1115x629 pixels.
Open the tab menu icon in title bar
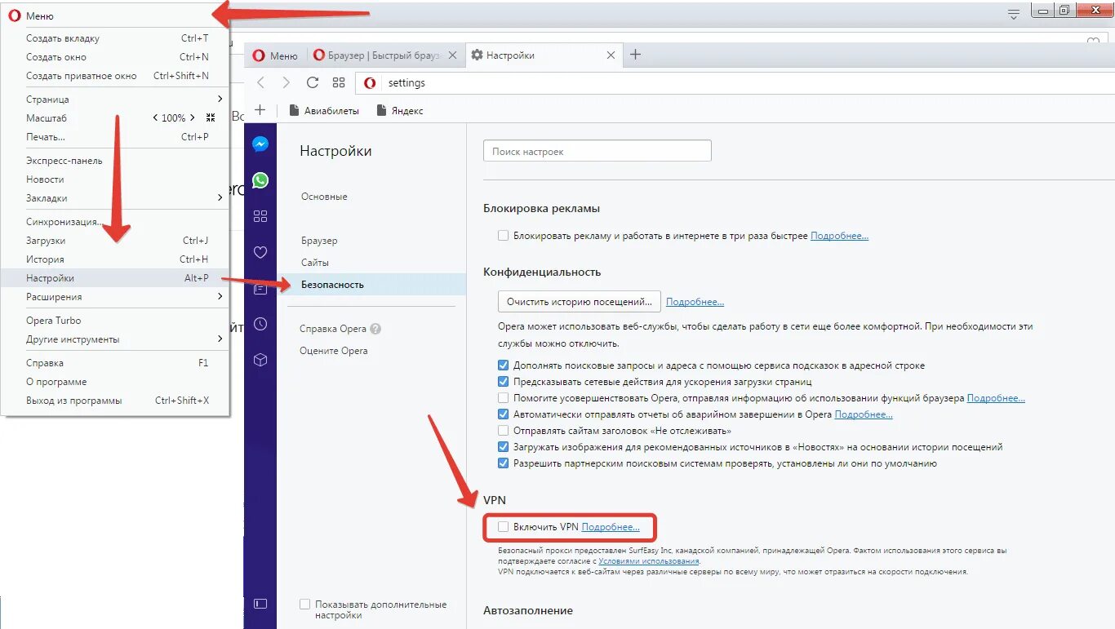click(x=1014, y=14)
